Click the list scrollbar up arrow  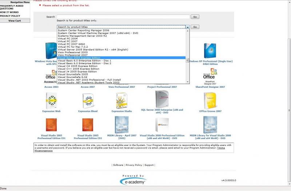187,31
